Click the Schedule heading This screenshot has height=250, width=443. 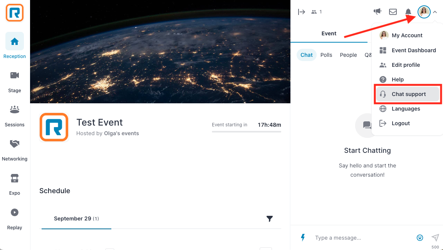(x=55, y=191)
